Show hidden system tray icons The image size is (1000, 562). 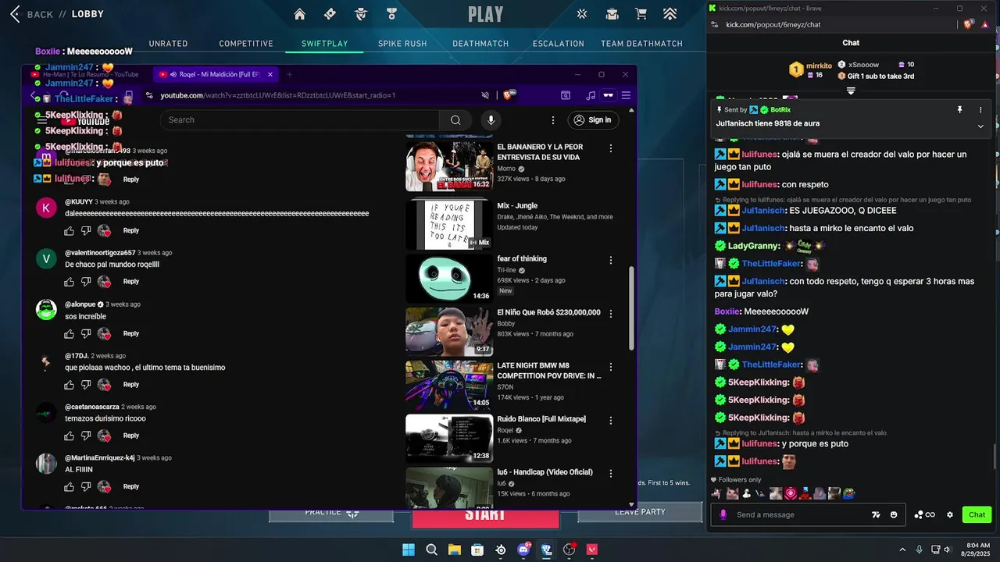pyautogui.click(x=902, y=550)
